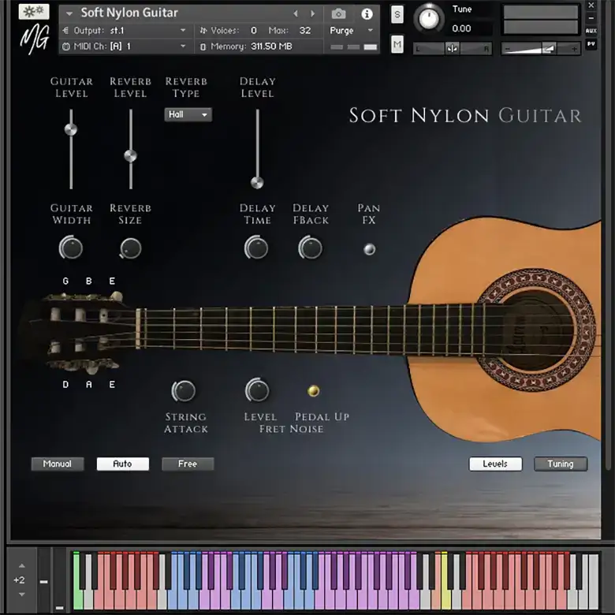Viewport: 615px width, 615px height.
Task: Select the previous instrument arrow
Action: [296, 13]
